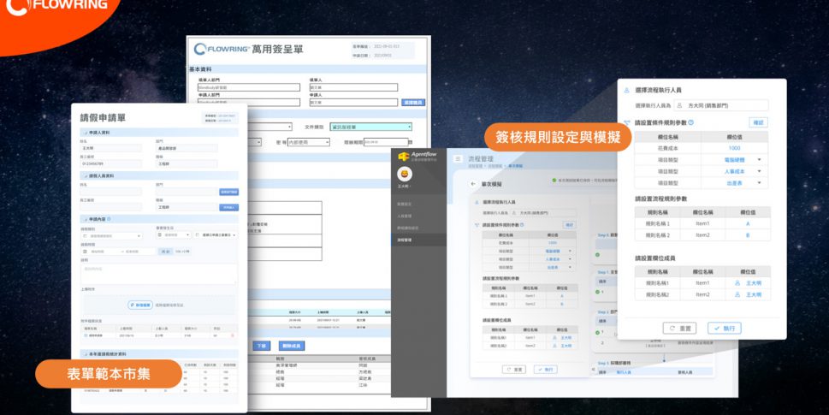The image size is (829, 415).
Task: Click 確認 button in Agentflow simulation window
Action: tap(570, 225)
